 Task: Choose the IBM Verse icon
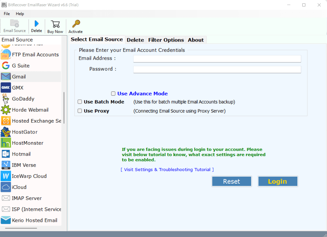[x=6, y=165]
